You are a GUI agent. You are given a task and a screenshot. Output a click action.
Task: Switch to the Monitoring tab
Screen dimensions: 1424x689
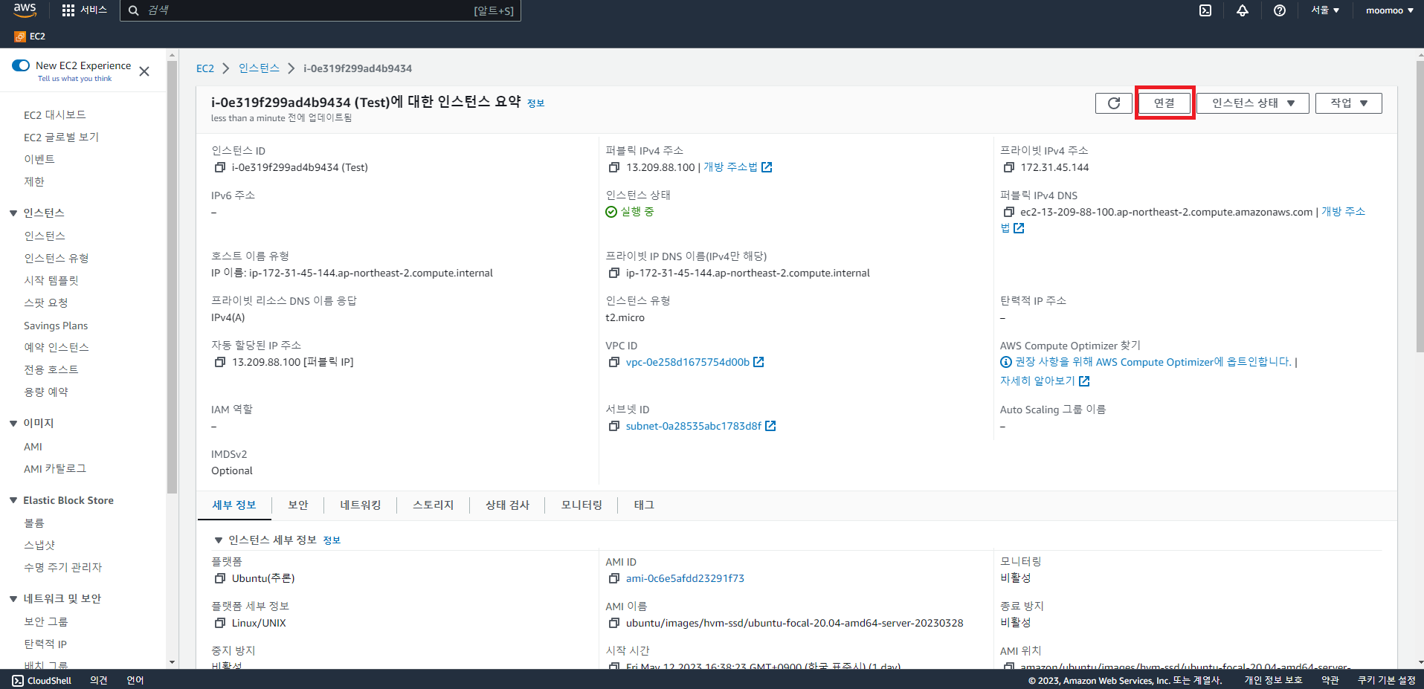(x=582, y=505)
